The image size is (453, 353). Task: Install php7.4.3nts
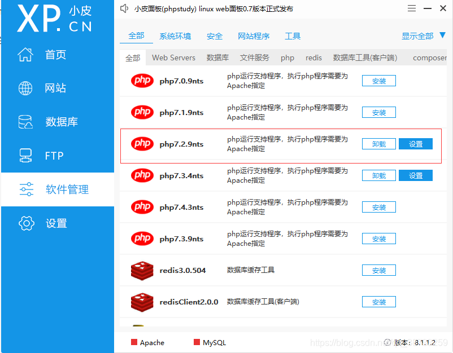pos(379,207)
